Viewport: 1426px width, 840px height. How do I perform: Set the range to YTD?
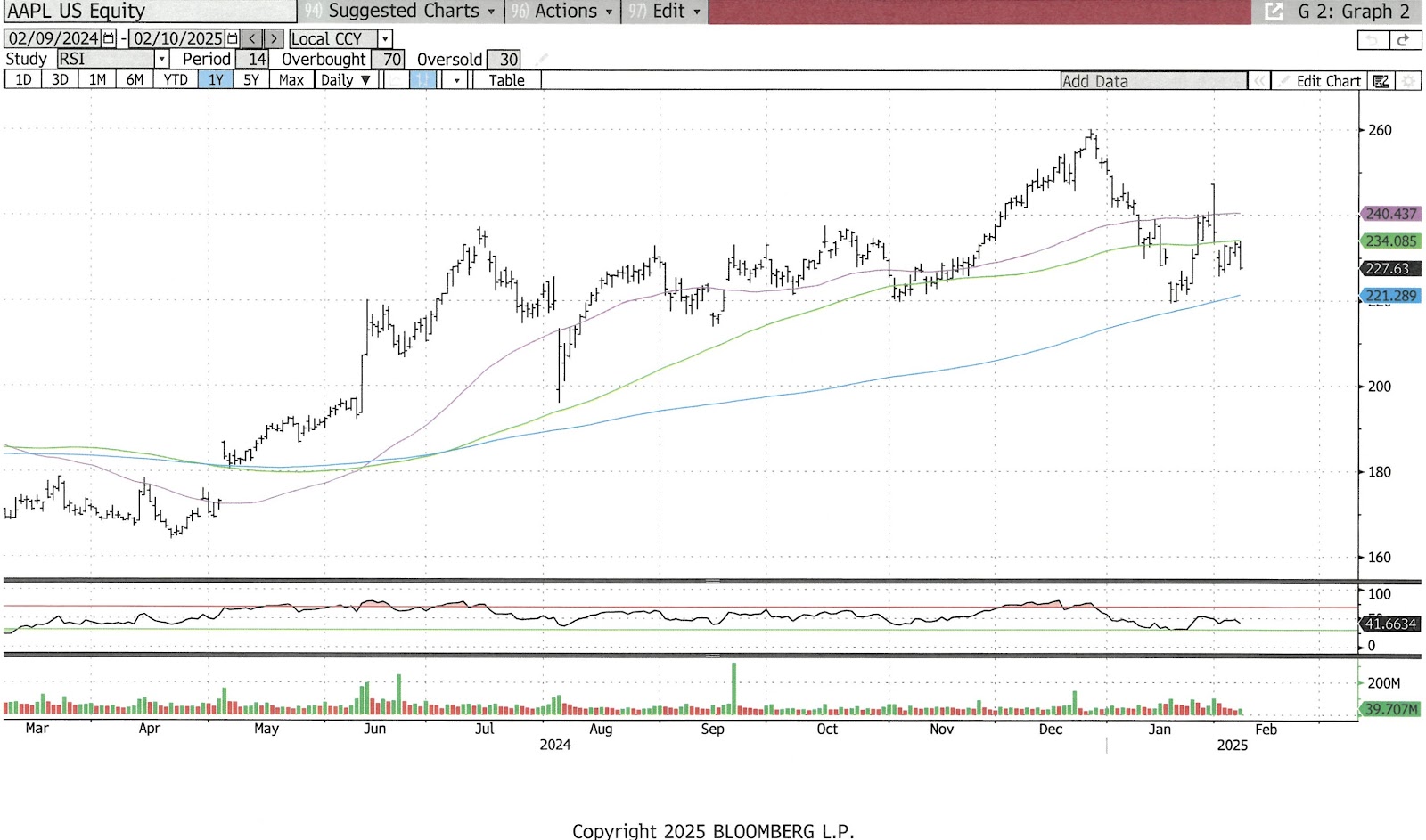click(176, 80)
